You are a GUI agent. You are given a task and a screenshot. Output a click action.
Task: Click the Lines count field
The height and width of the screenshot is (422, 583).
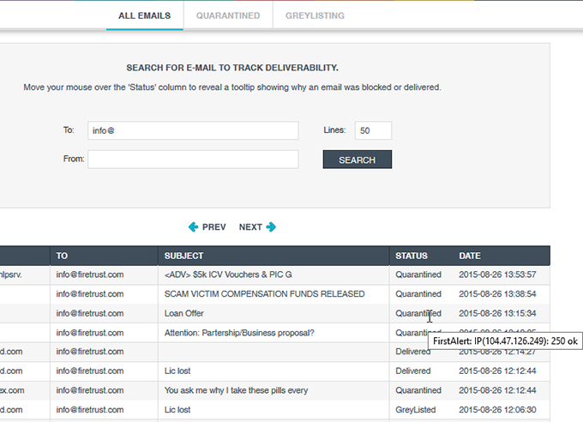[x=373, y=130]
